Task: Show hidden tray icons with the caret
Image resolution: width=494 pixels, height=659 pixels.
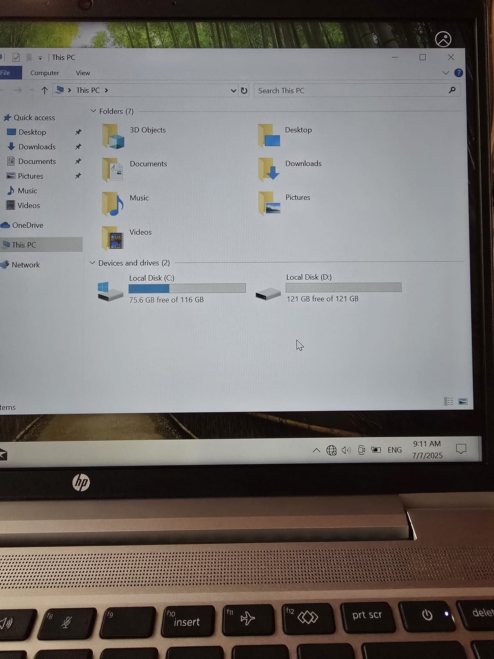Action: point(316,450)
